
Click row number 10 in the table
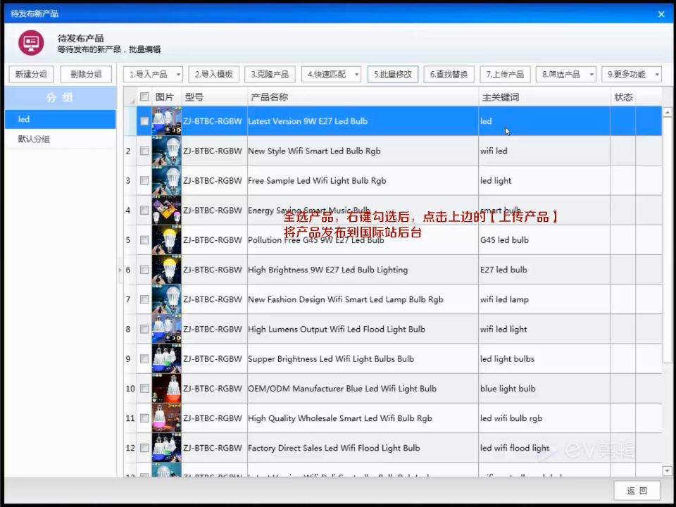coord(130,389)
